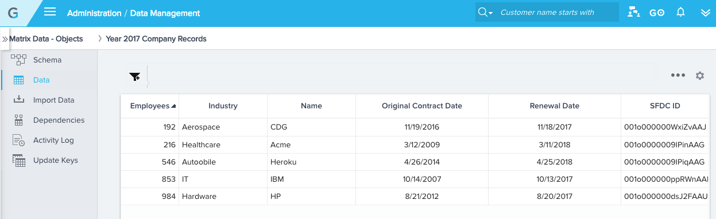This screenshot has width=716, height=219.
Task: Expand the collapsed left panel arrows
Action: [x=5, y=39]
